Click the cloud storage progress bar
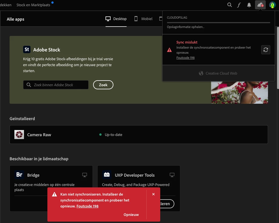 [x=219, y=23]
